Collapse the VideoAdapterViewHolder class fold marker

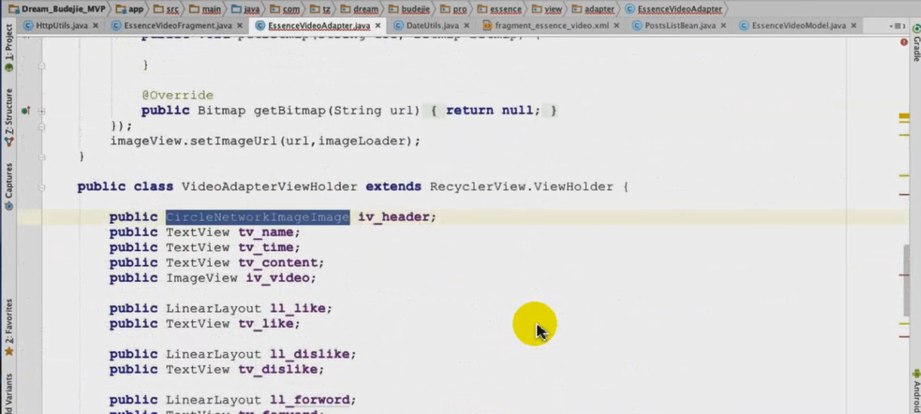[42, 187]
